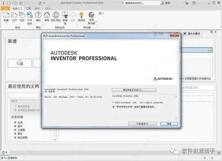Switch to the 工具 ribbon tab
The width and height of the screenshot is (222, 161).
28,9
